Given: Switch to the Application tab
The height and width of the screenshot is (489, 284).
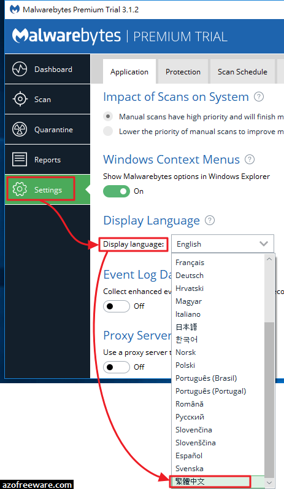Looking at the screenshot, I should coord(129,72).
